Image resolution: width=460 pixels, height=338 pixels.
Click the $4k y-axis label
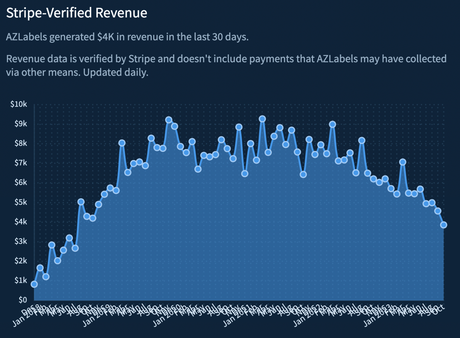[x=21, y=222]
